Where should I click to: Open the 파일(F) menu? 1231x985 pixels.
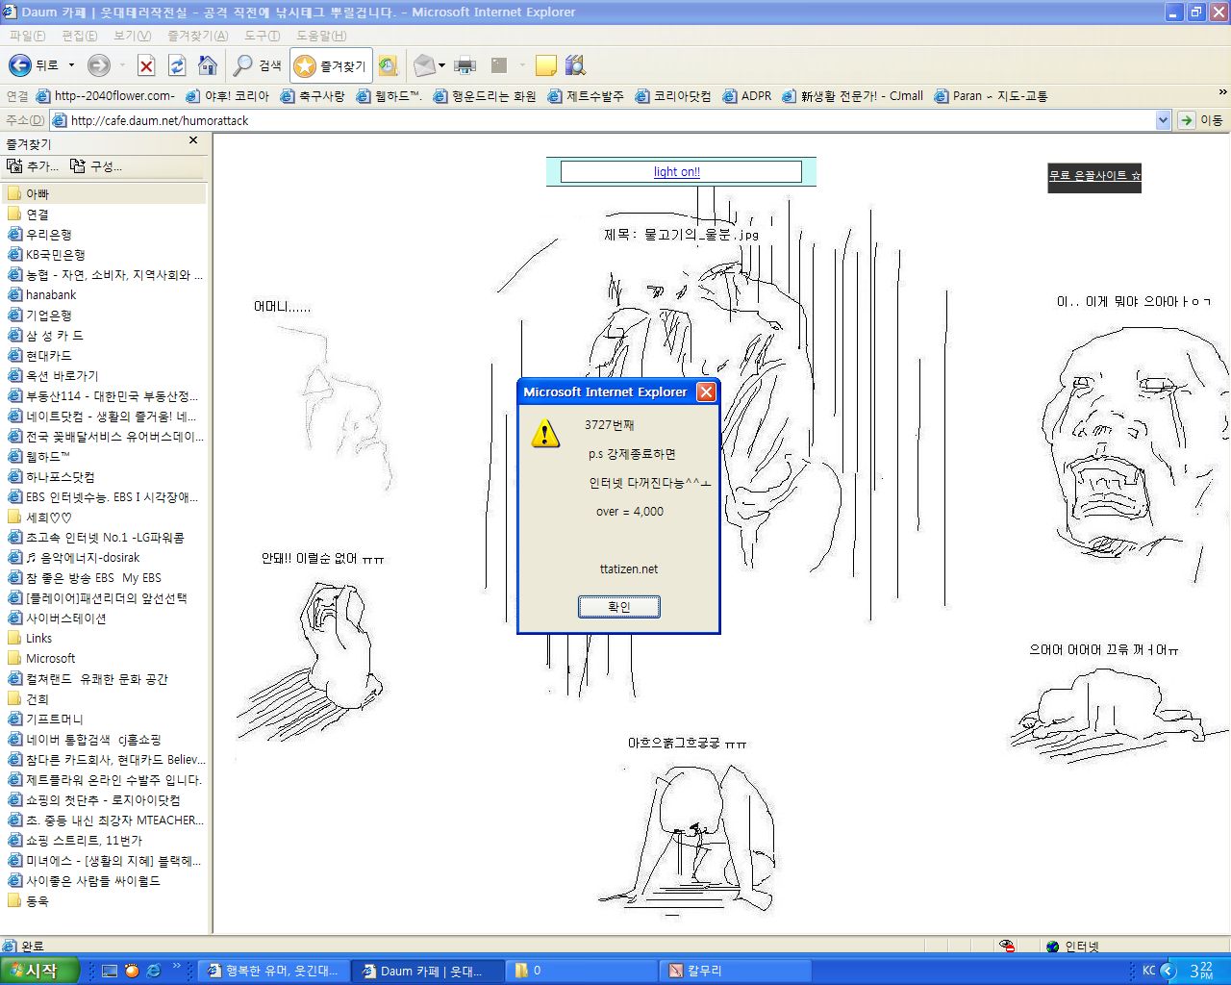[27, 36]
